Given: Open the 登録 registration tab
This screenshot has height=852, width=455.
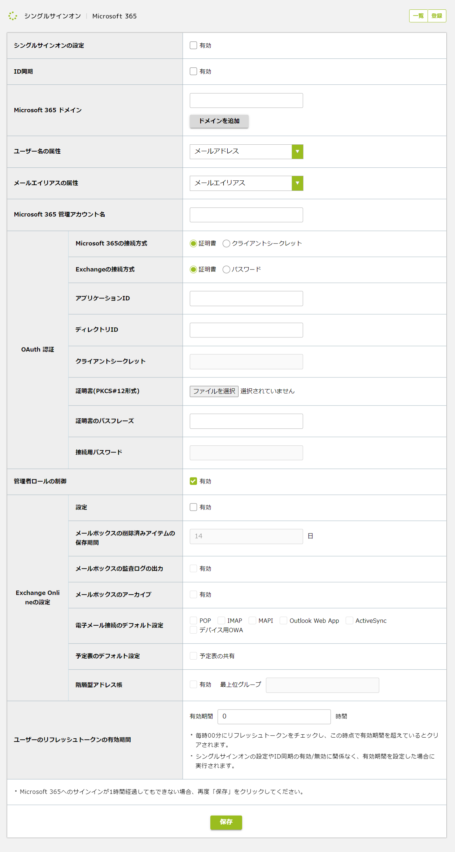Looking at the screenshot, I should tap(437, 16).
